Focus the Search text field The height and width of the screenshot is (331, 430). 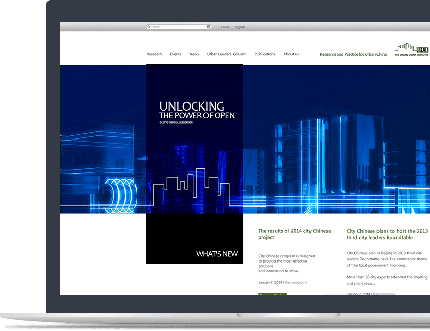click(179, 27)
